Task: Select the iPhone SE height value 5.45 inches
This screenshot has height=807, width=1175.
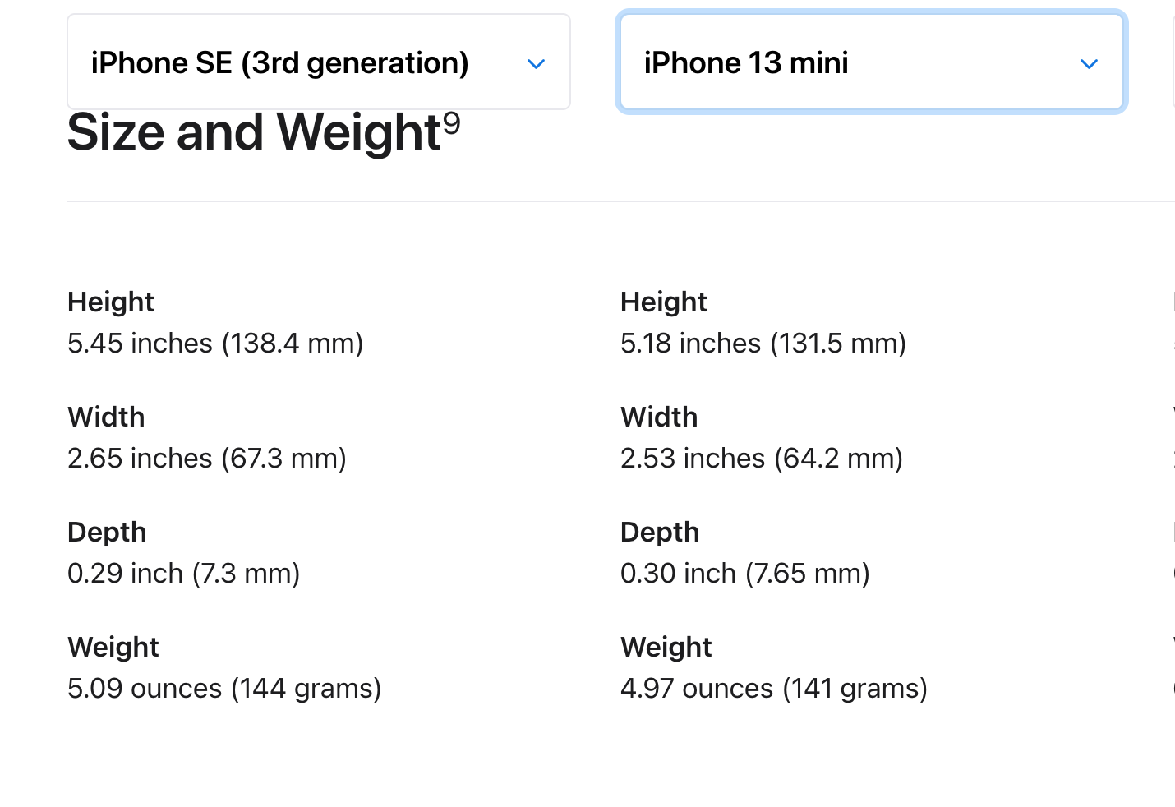Action: pyautogui.click(x=215, y=343)
